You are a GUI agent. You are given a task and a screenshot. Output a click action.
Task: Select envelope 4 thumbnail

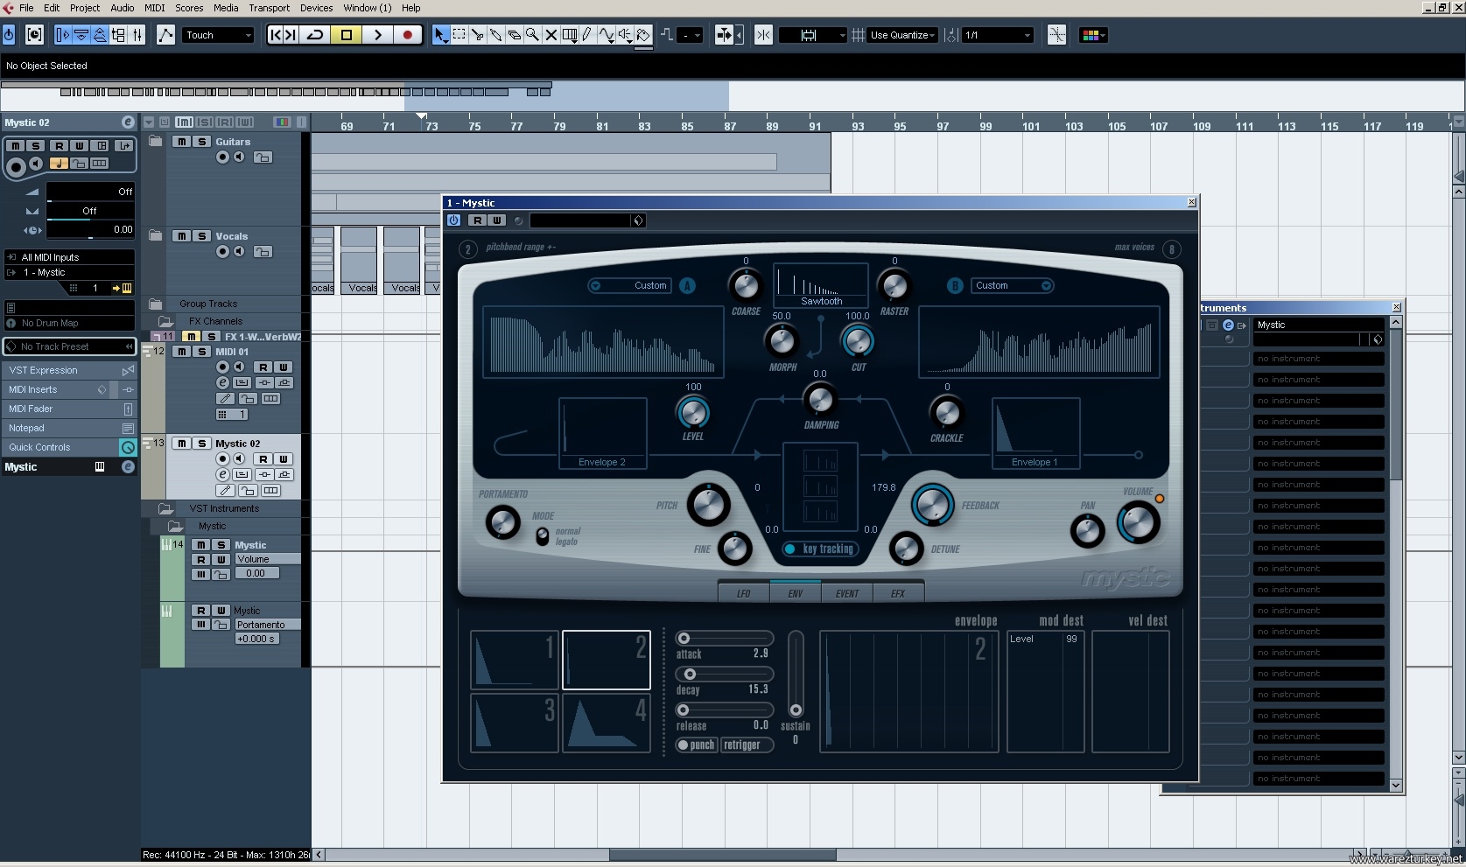coord(606,723)
